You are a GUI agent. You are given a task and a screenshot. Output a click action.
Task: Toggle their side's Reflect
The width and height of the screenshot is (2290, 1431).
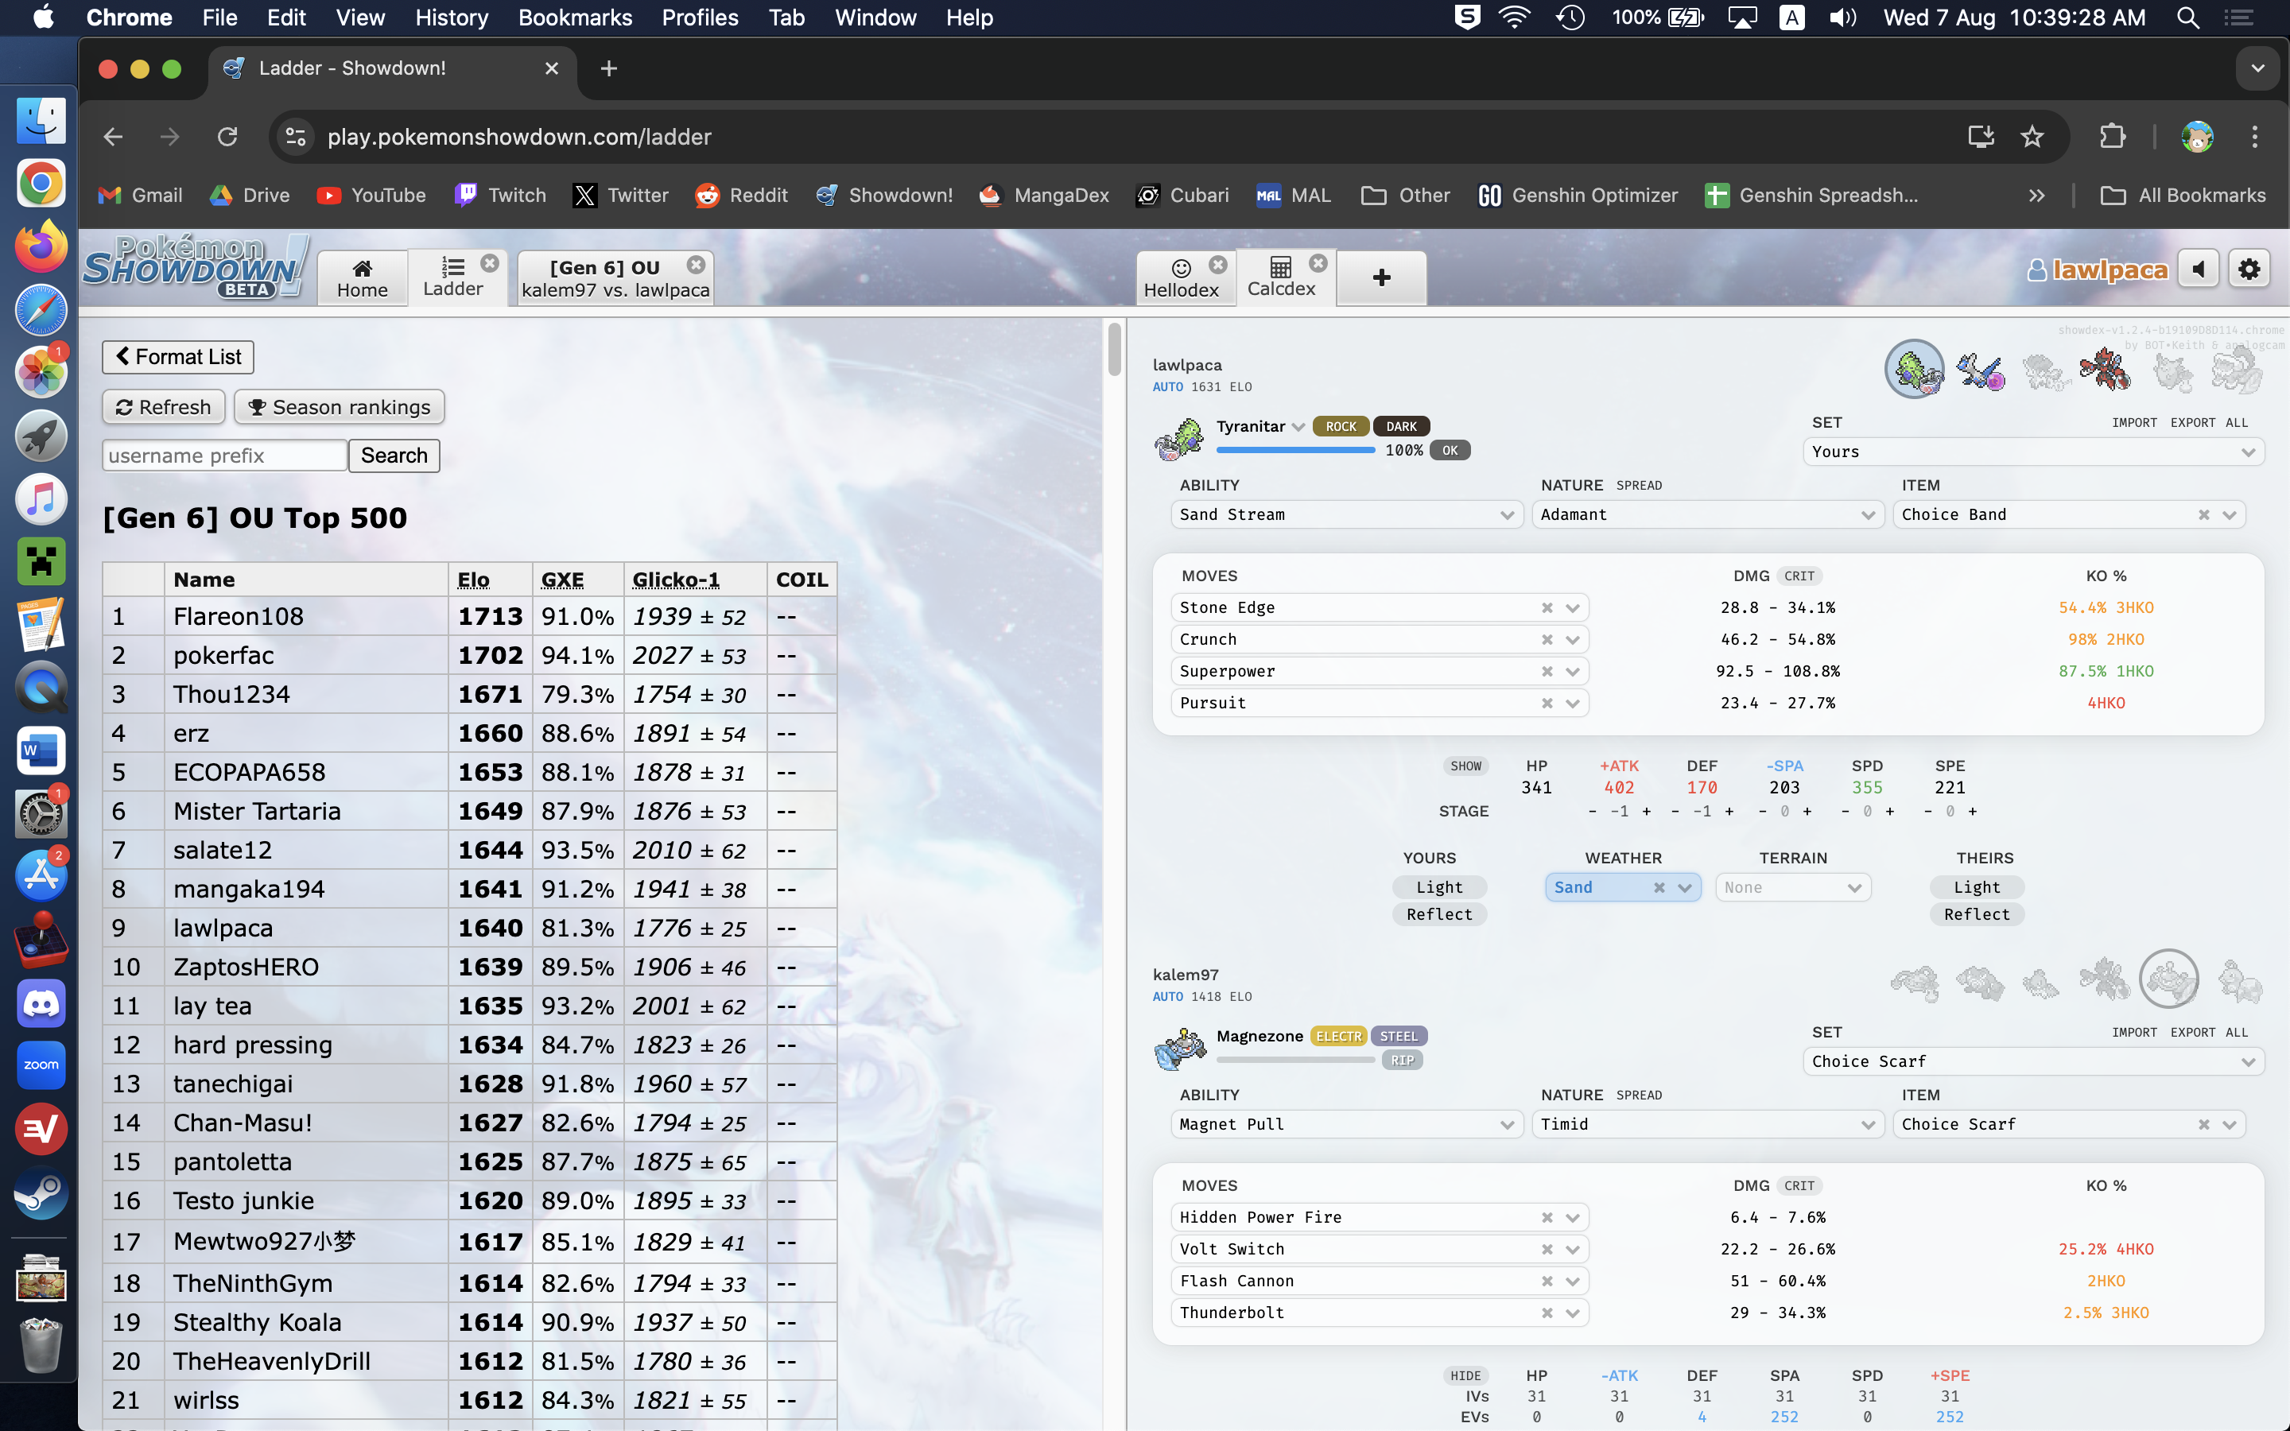(x=1976, y=914)
